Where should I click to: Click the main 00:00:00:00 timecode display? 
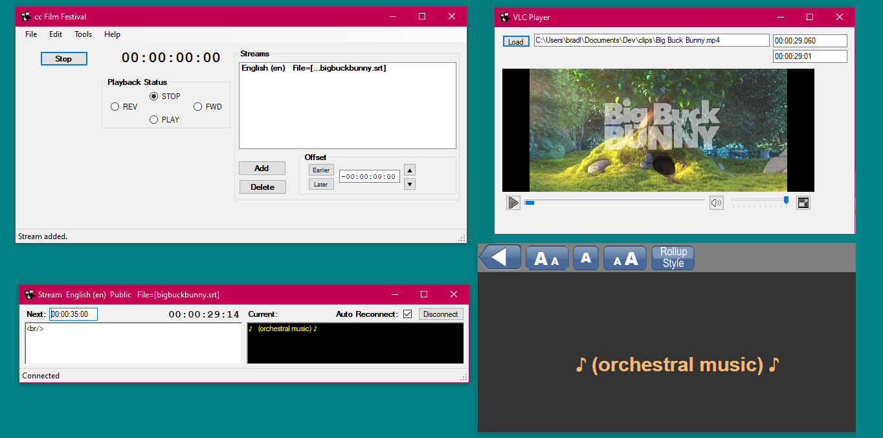[171, 58]
